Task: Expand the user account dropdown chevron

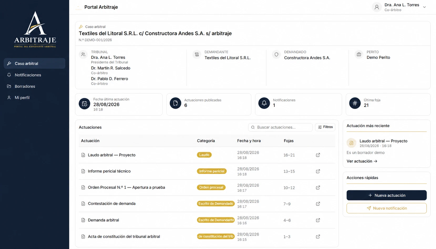Action: tap(424, 7)
